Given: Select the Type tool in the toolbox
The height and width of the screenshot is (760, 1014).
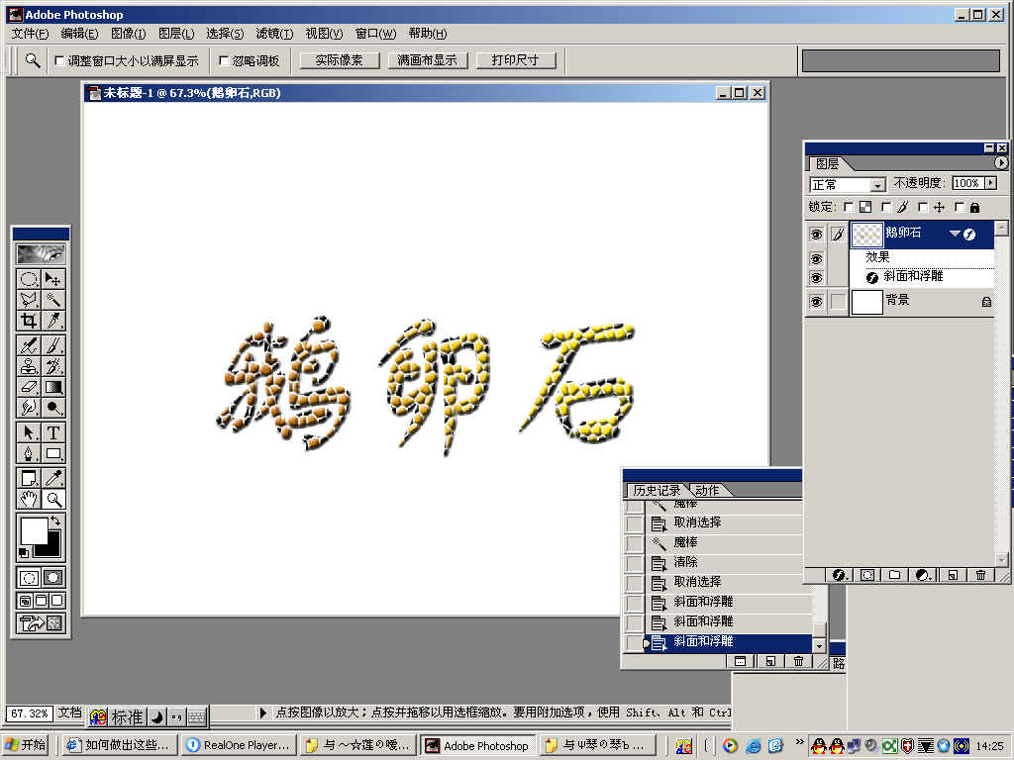Looking at the screenshot, I should (53, 432).
